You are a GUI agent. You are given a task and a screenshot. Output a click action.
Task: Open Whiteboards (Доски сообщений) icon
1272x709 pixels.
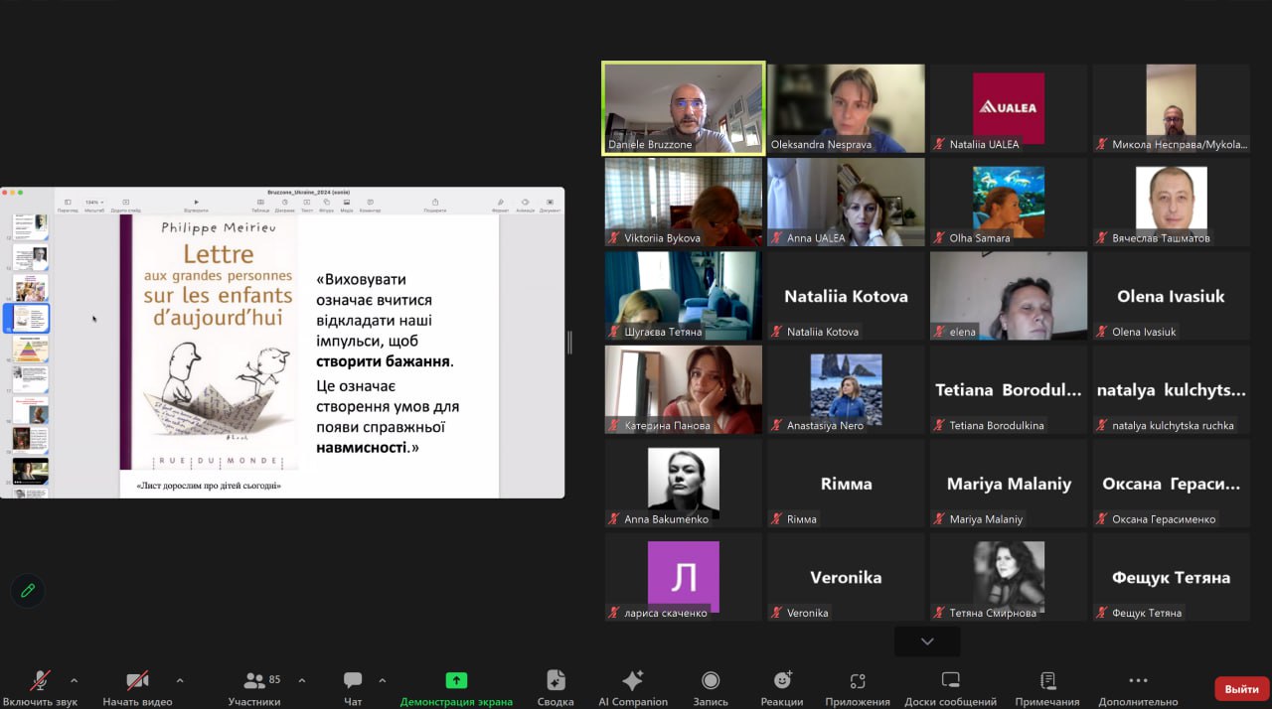[x=951, y=681]
